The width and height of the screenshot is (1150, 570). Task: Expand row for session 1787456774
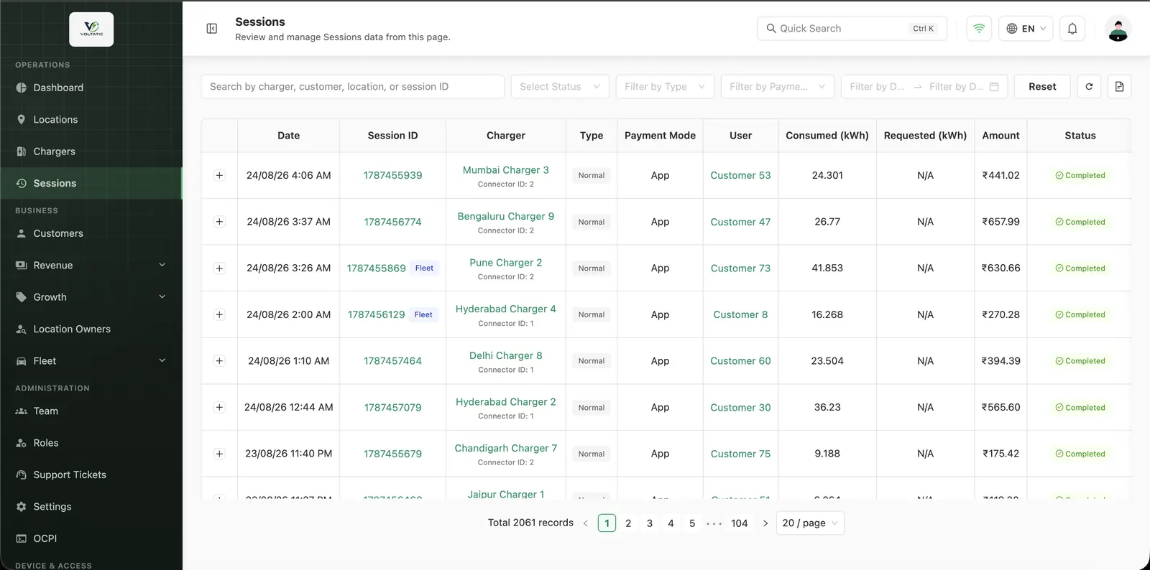coord(219,222)
